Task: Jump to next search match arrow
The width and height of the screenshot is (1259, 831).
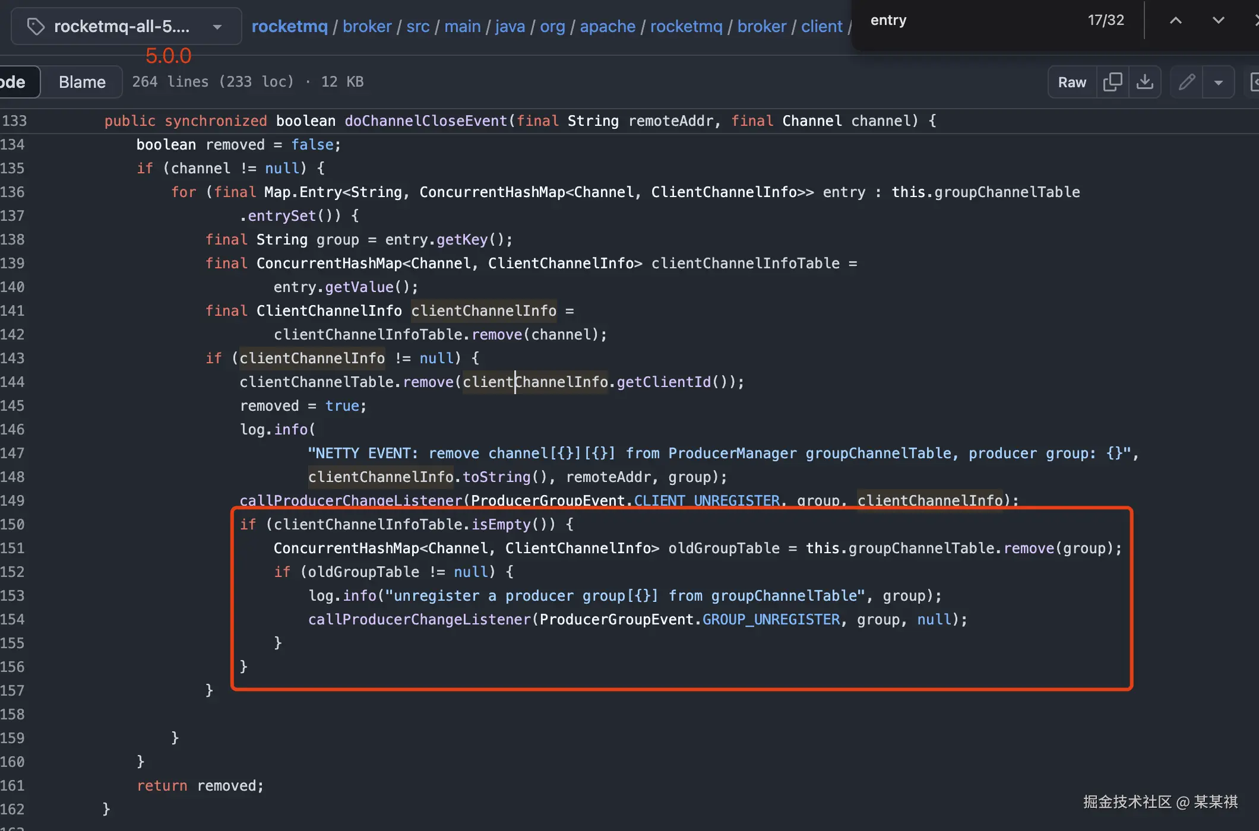Action: [1218, 20]
